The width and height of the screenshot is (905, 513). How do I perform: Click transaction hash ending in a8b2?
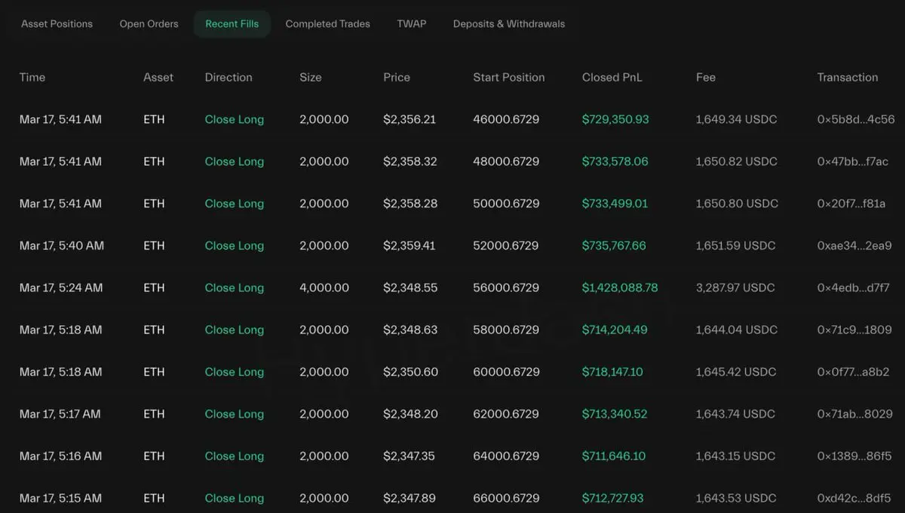(853, 372)
